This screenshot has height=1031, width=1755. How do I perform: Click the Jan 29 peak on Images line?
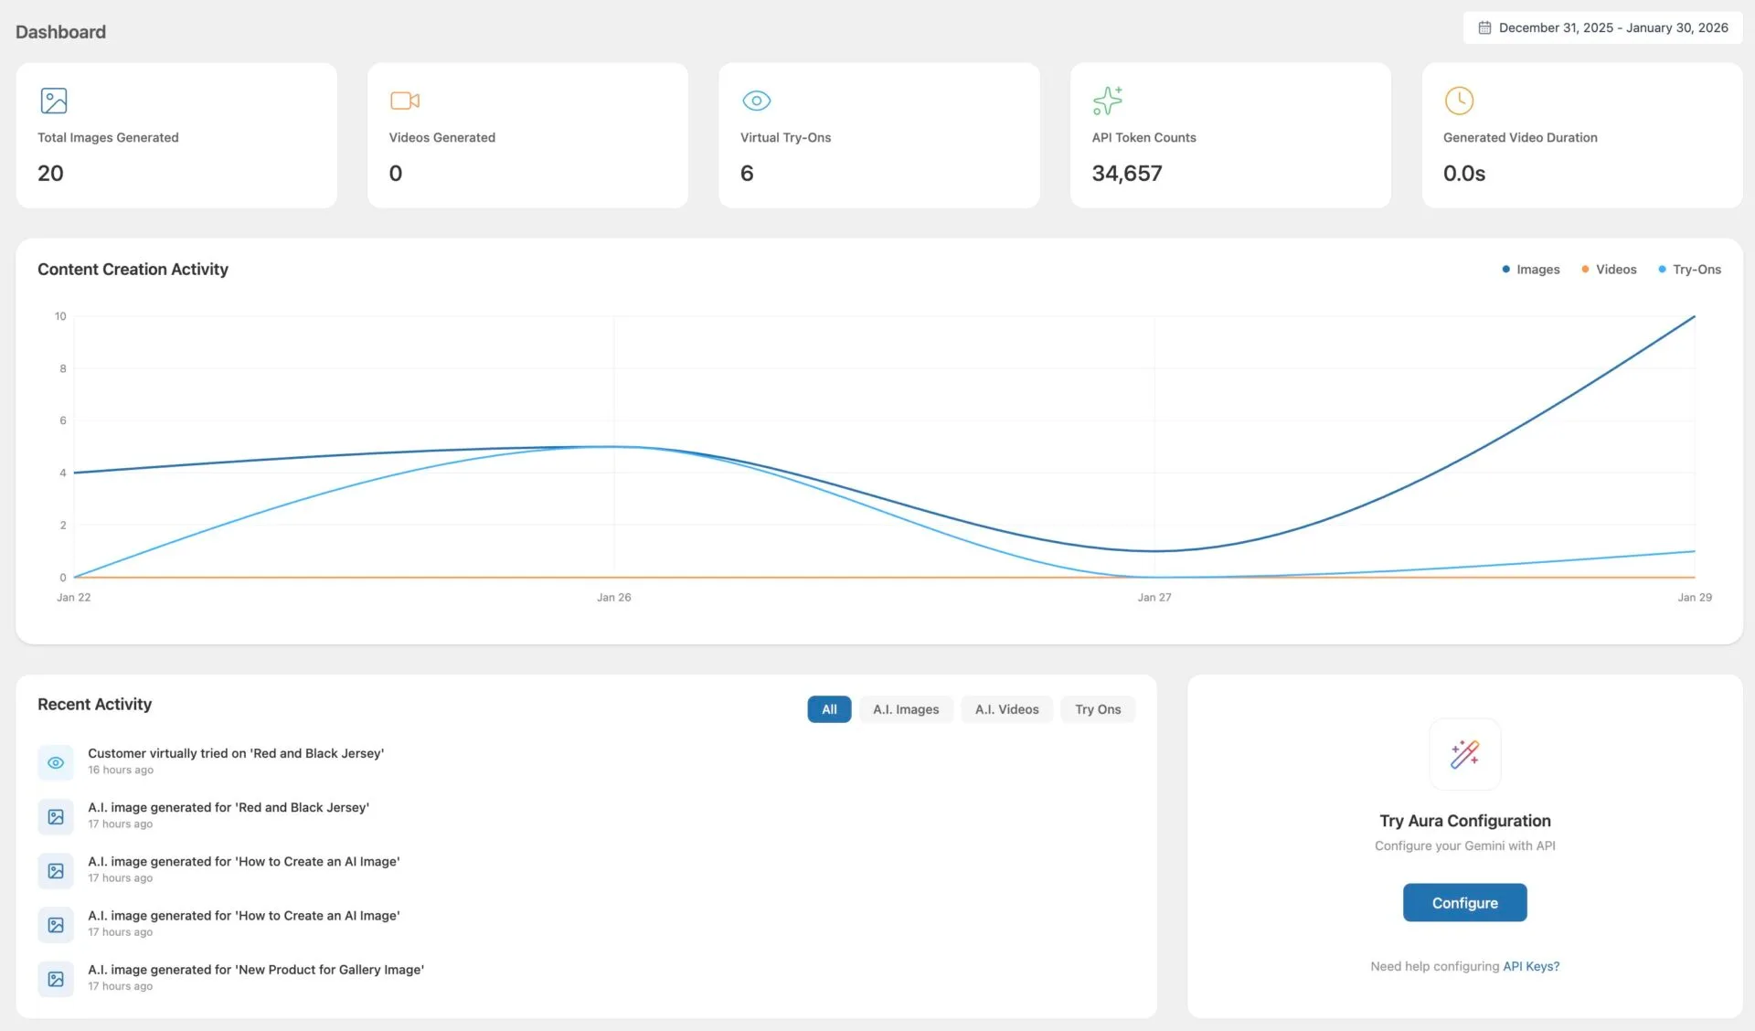click(1694, 317)
